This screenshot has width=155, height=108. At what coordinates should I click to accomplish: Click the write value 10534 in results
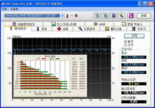coord(75,62)
